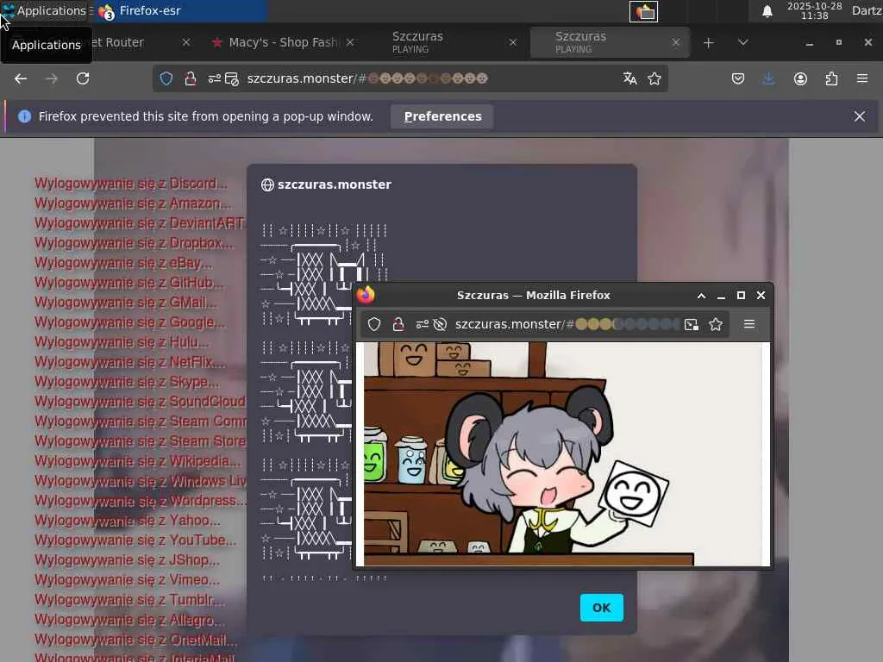Click the shield icon in popup window
This screenshot has width=883, height=662.
[x=374, y=324]
